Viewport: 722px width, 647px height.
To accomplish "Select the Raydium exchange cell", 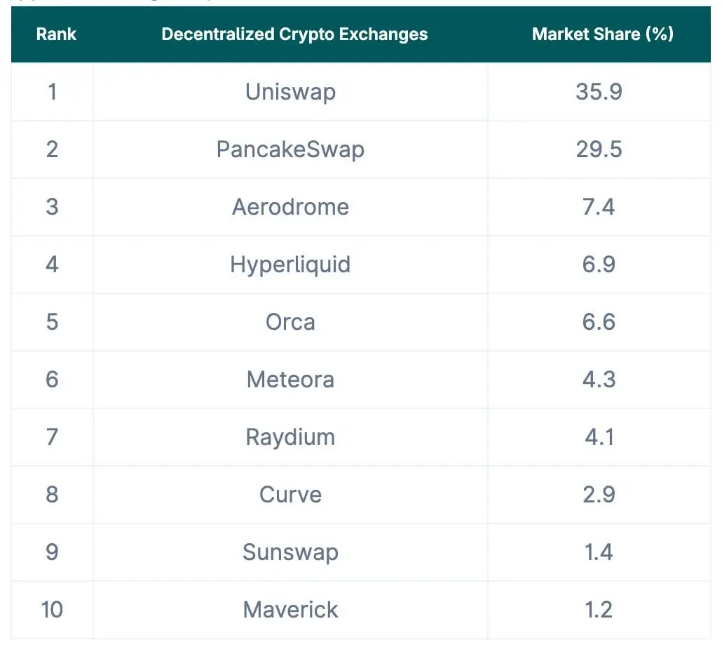I will (290, 437).
